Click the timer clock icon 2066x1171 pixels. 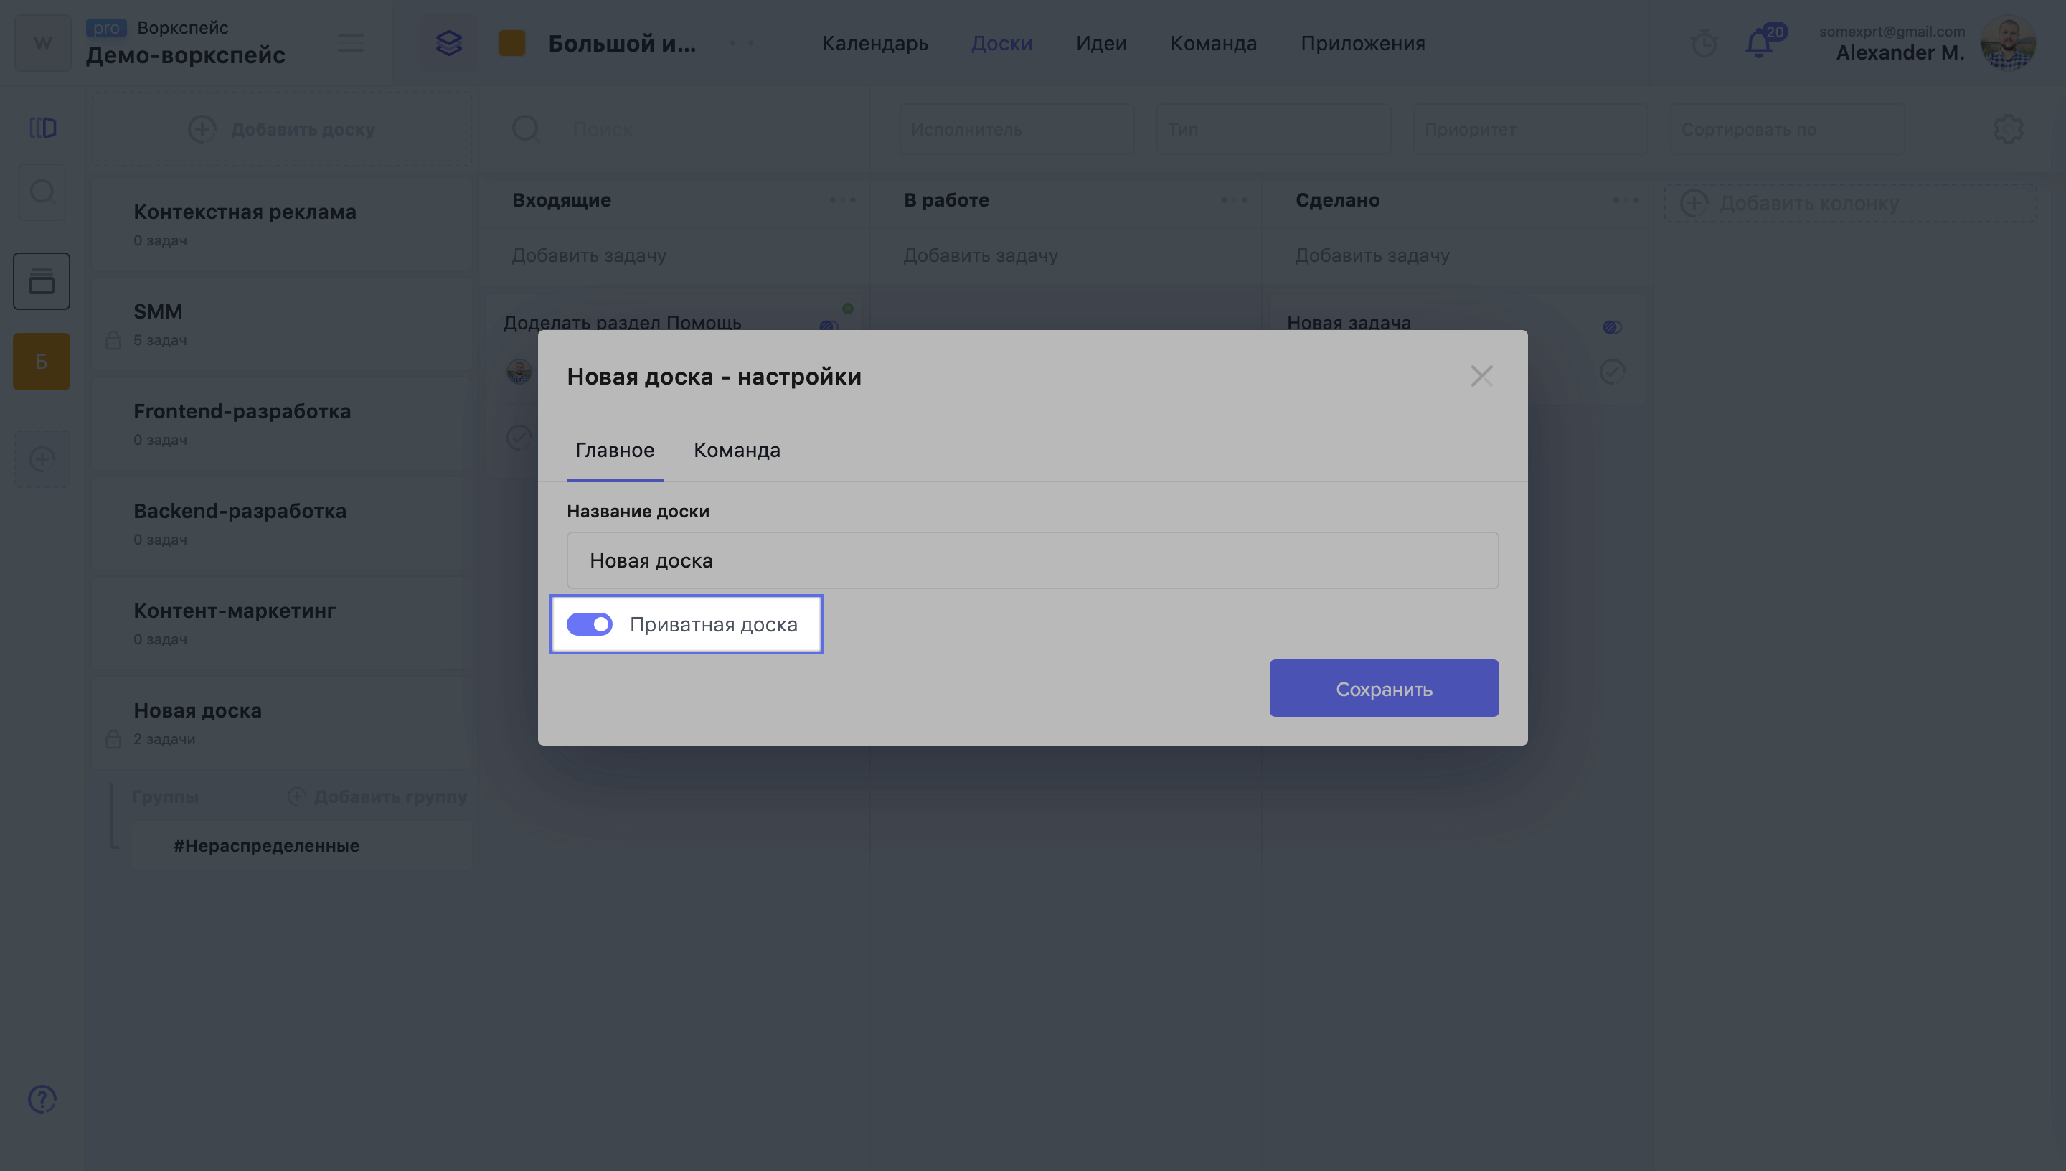[1704, 44]
